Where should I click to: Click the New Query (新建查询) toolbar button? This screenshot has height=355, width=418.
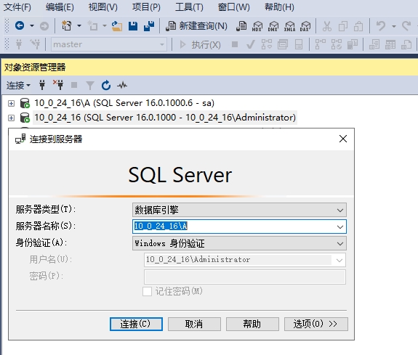pos(196,26)
